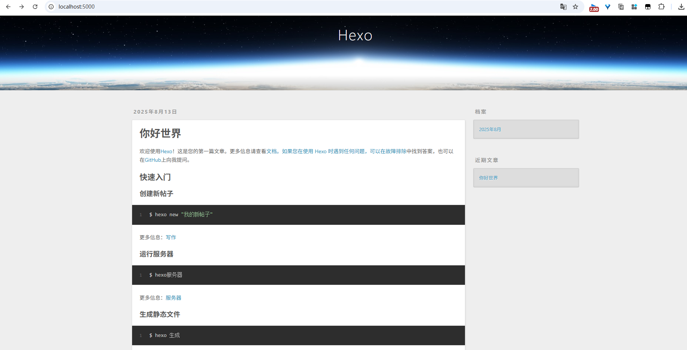The image size is (687, 350).
Task: View site information icon in address bar
Action: coord(51,7)
